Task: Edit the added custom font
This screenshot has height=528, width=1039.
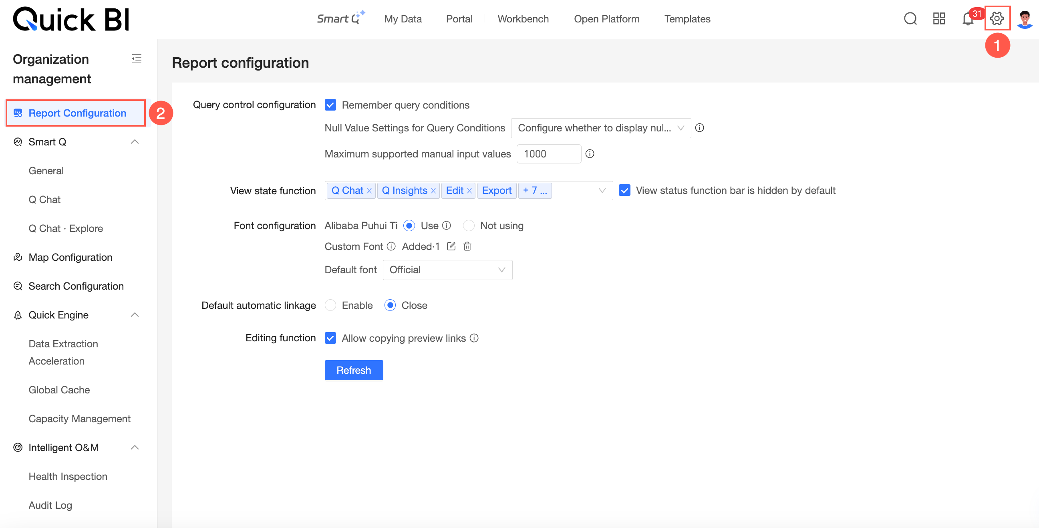Action: click(451, 246)
